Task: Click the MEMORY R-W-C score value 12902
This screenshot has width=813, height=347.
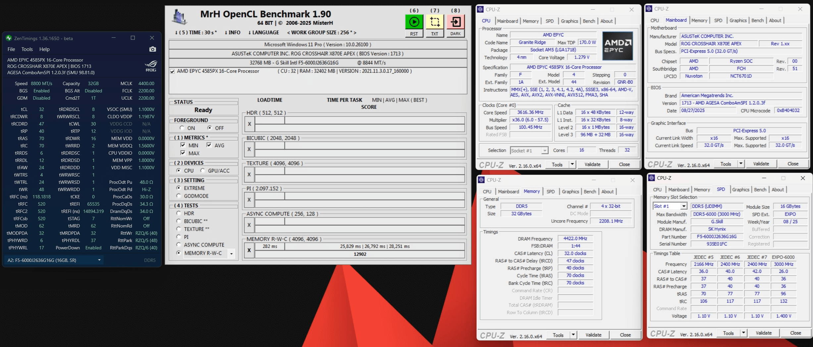Action: coord(360,254)
